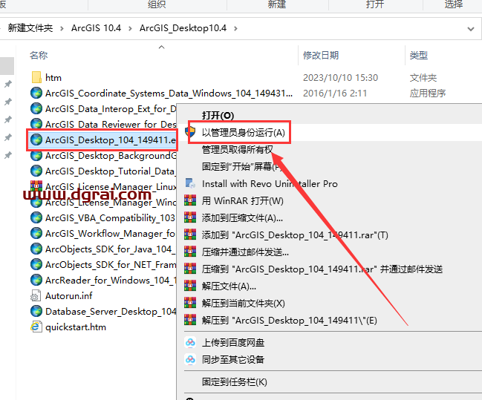Click the ArcGIS_License_Manager_Linux archive icon
Screen dimensions: 482x400
tap(36, 186)
